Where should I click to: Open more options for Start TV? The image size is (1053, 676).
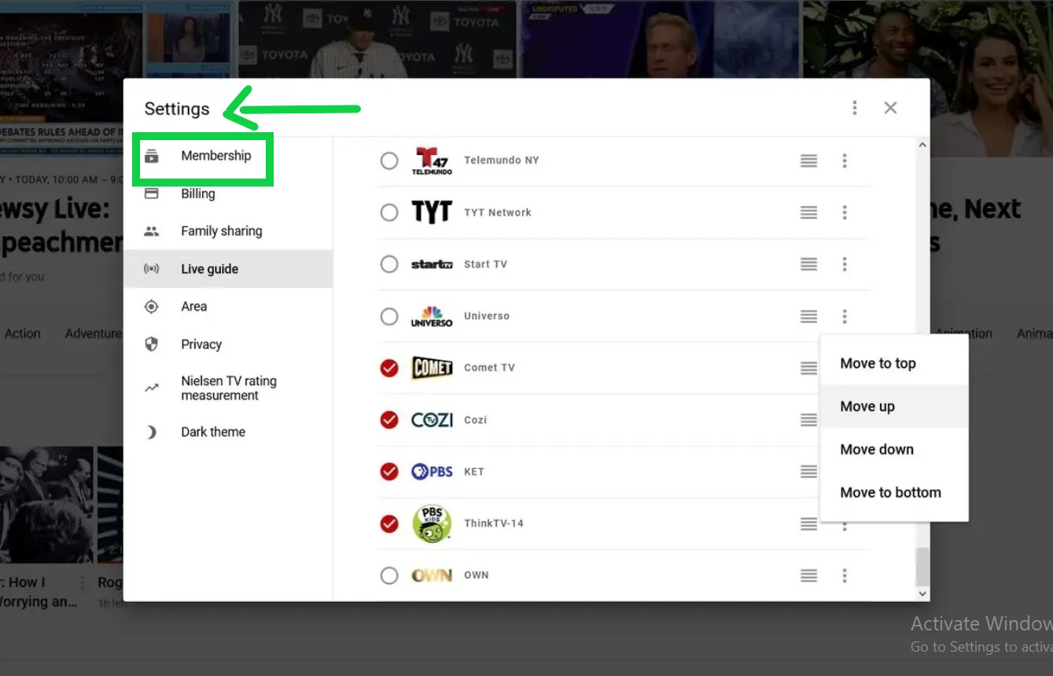coord(845,264)
